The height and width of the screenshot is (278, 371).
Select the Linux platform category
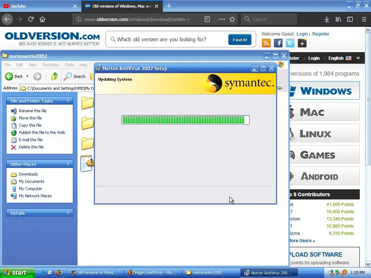(324, 133)
